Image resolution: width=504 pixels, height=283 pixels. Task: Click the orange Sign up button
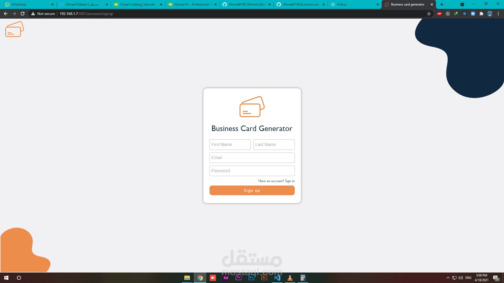pos(252,191)
